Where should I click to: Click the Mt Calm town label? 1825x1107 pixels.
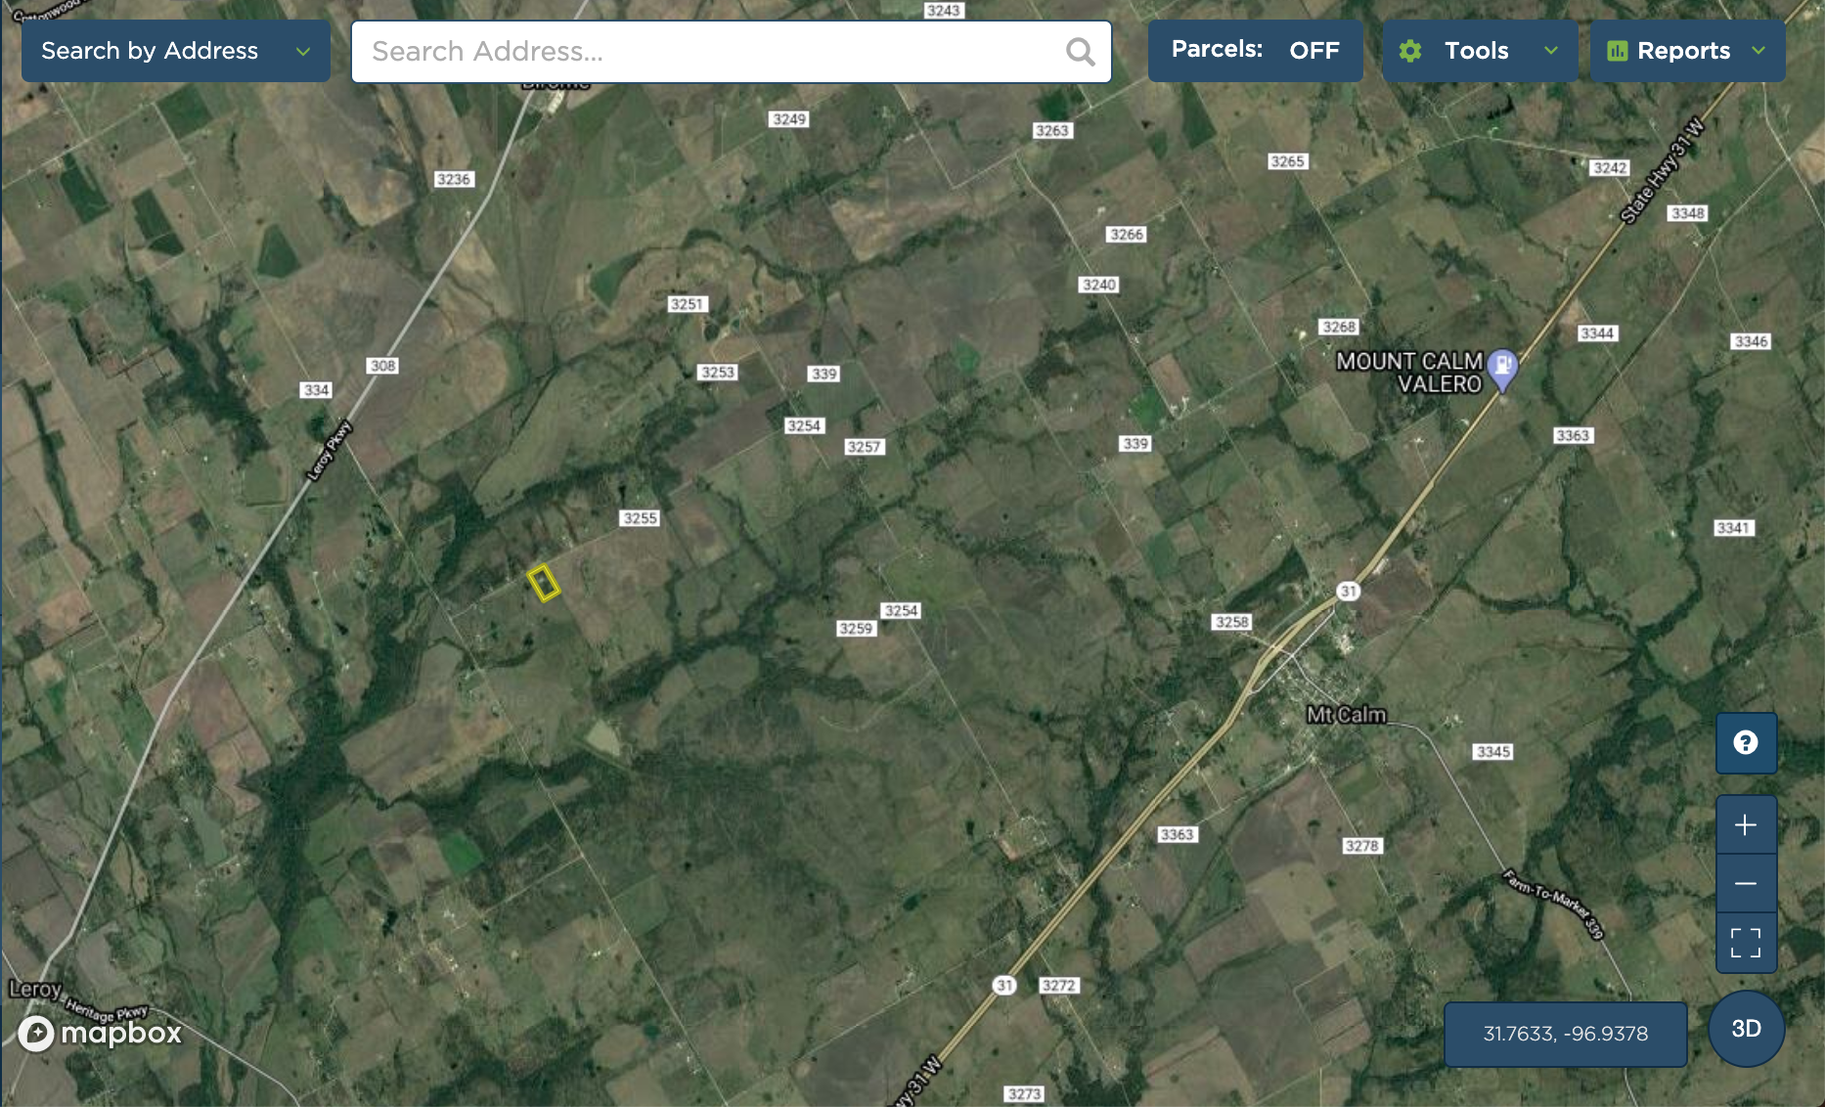[1346, 715]
